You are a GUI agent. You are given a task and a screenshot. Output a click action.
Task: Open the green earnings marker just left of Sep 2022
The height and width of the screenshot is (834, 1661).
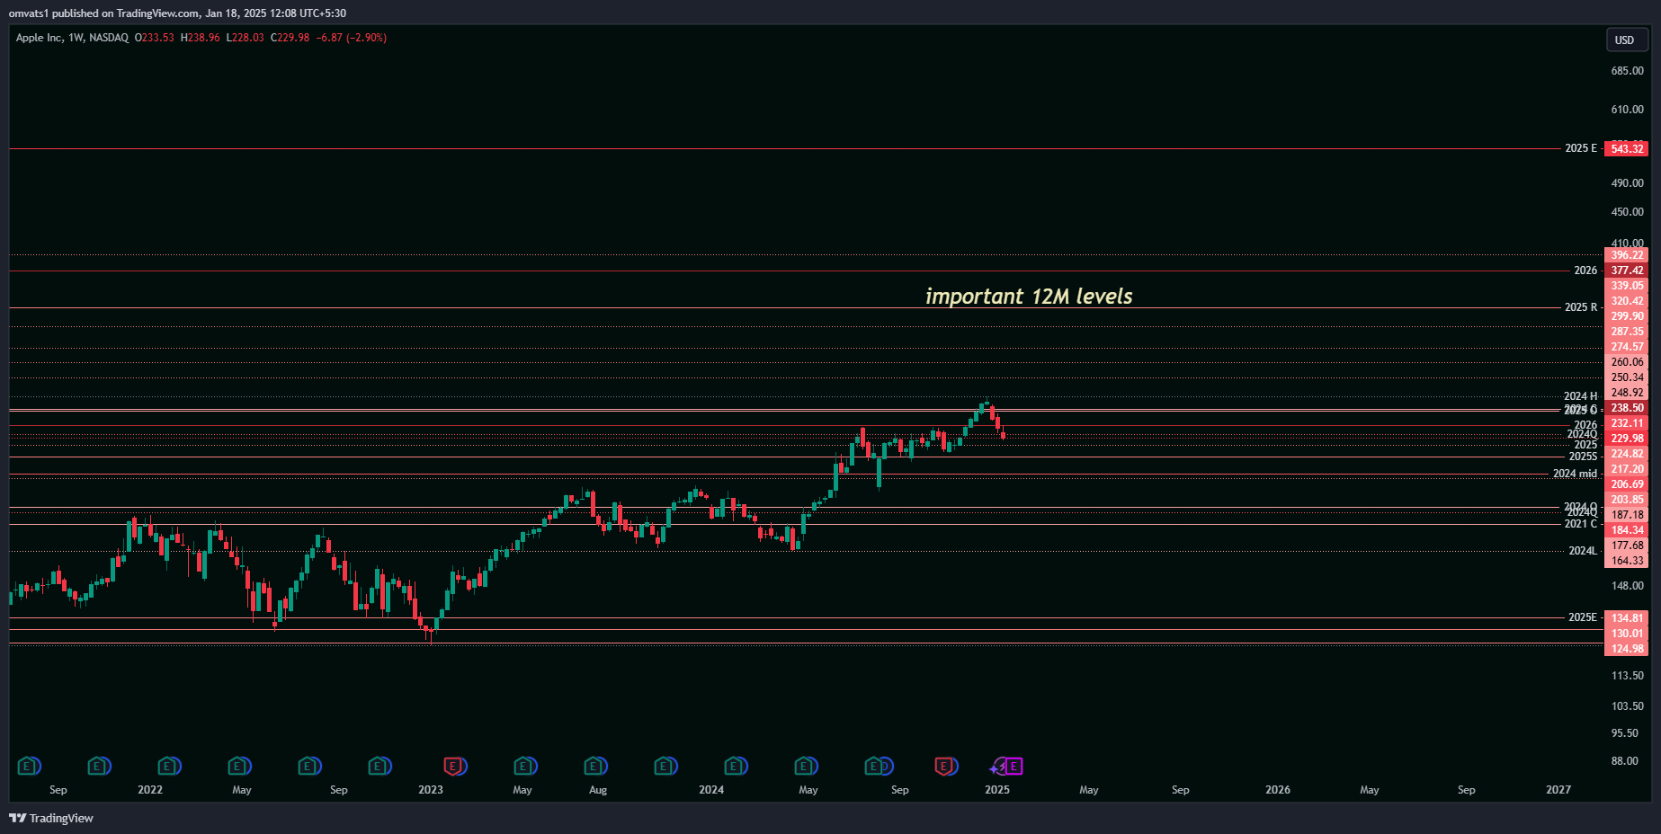coord(308,767)
